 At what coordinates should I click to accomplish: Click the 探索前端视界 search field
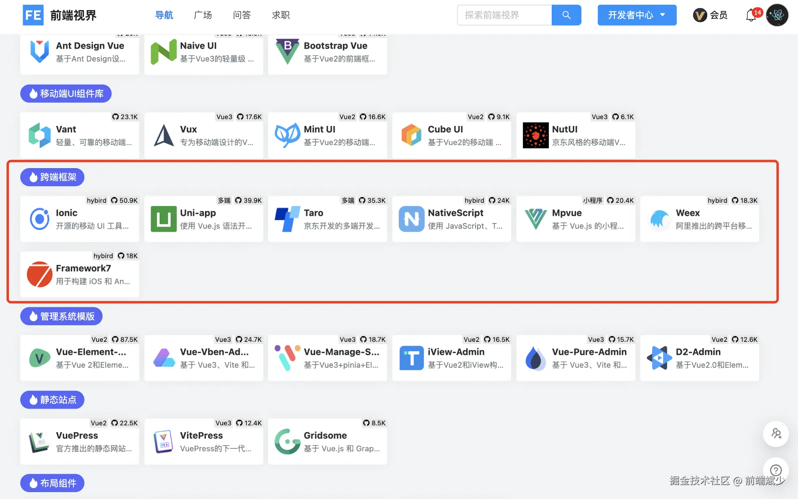click(x=504, y=15)
